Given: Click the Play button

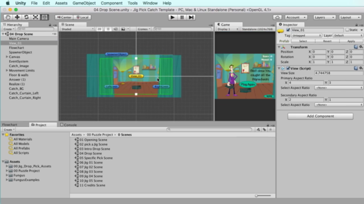Looking at the screenshot, I should point(172,18).
